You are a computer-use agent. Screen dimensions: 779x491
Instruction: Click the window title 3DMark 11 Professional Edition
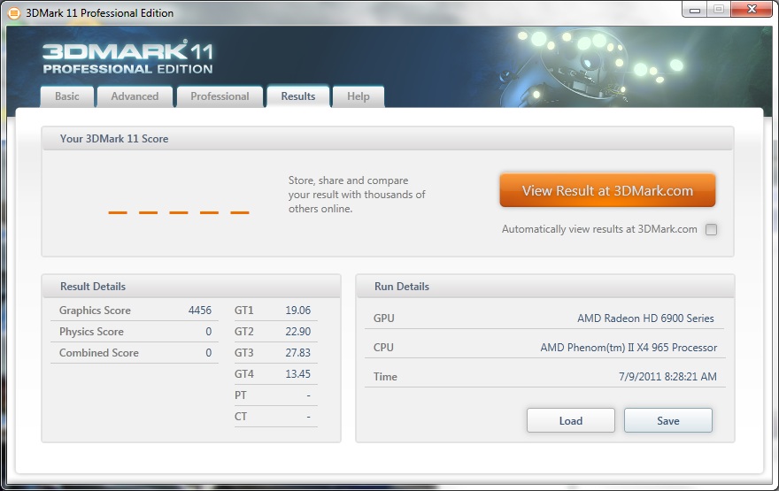[x=99, y=13]
